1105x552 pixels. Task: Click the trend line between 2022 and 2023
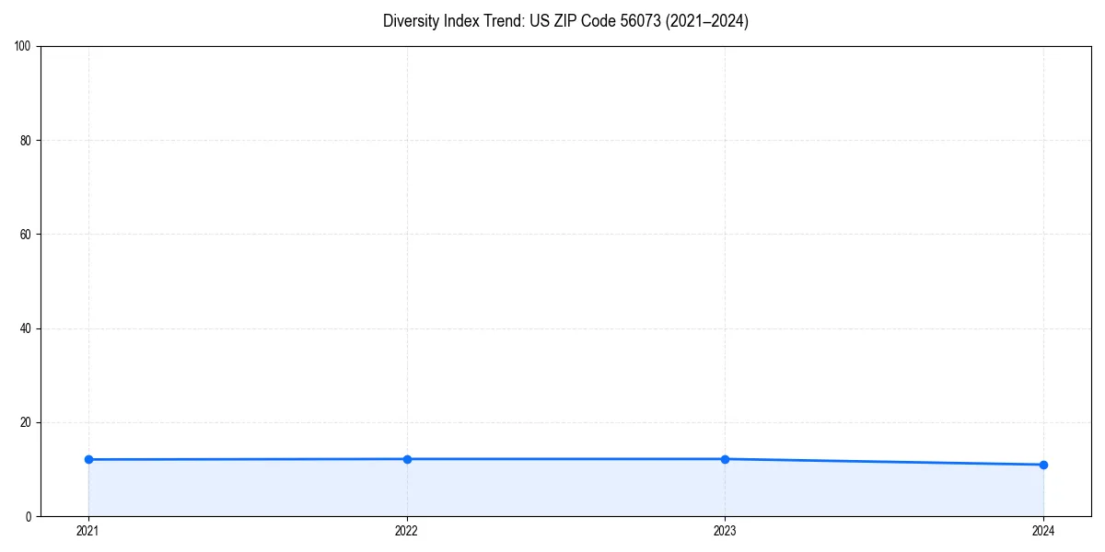pos(565,457)
